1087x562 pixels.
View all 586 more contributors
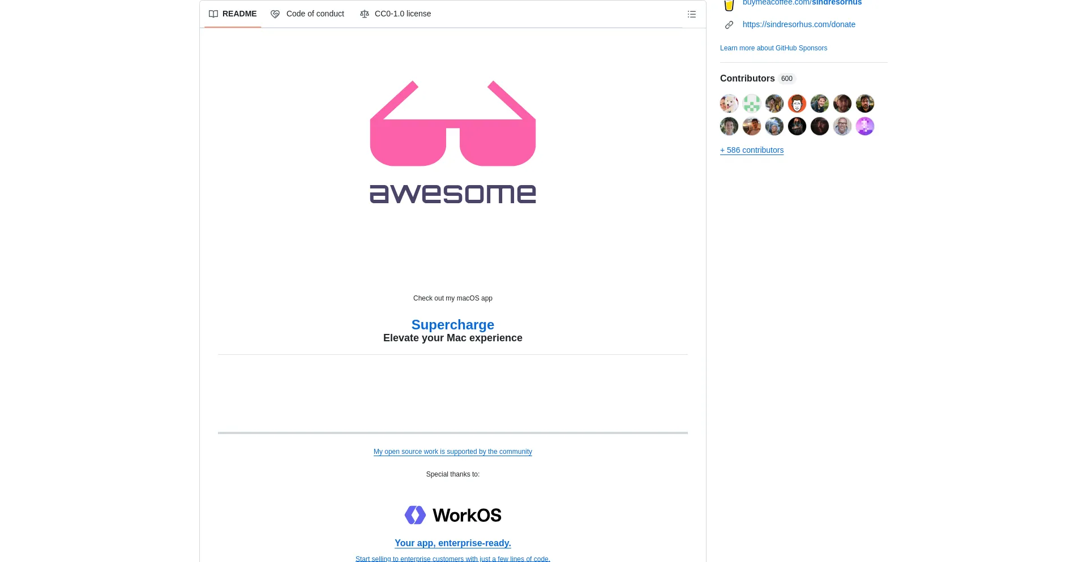pos(752,150)
